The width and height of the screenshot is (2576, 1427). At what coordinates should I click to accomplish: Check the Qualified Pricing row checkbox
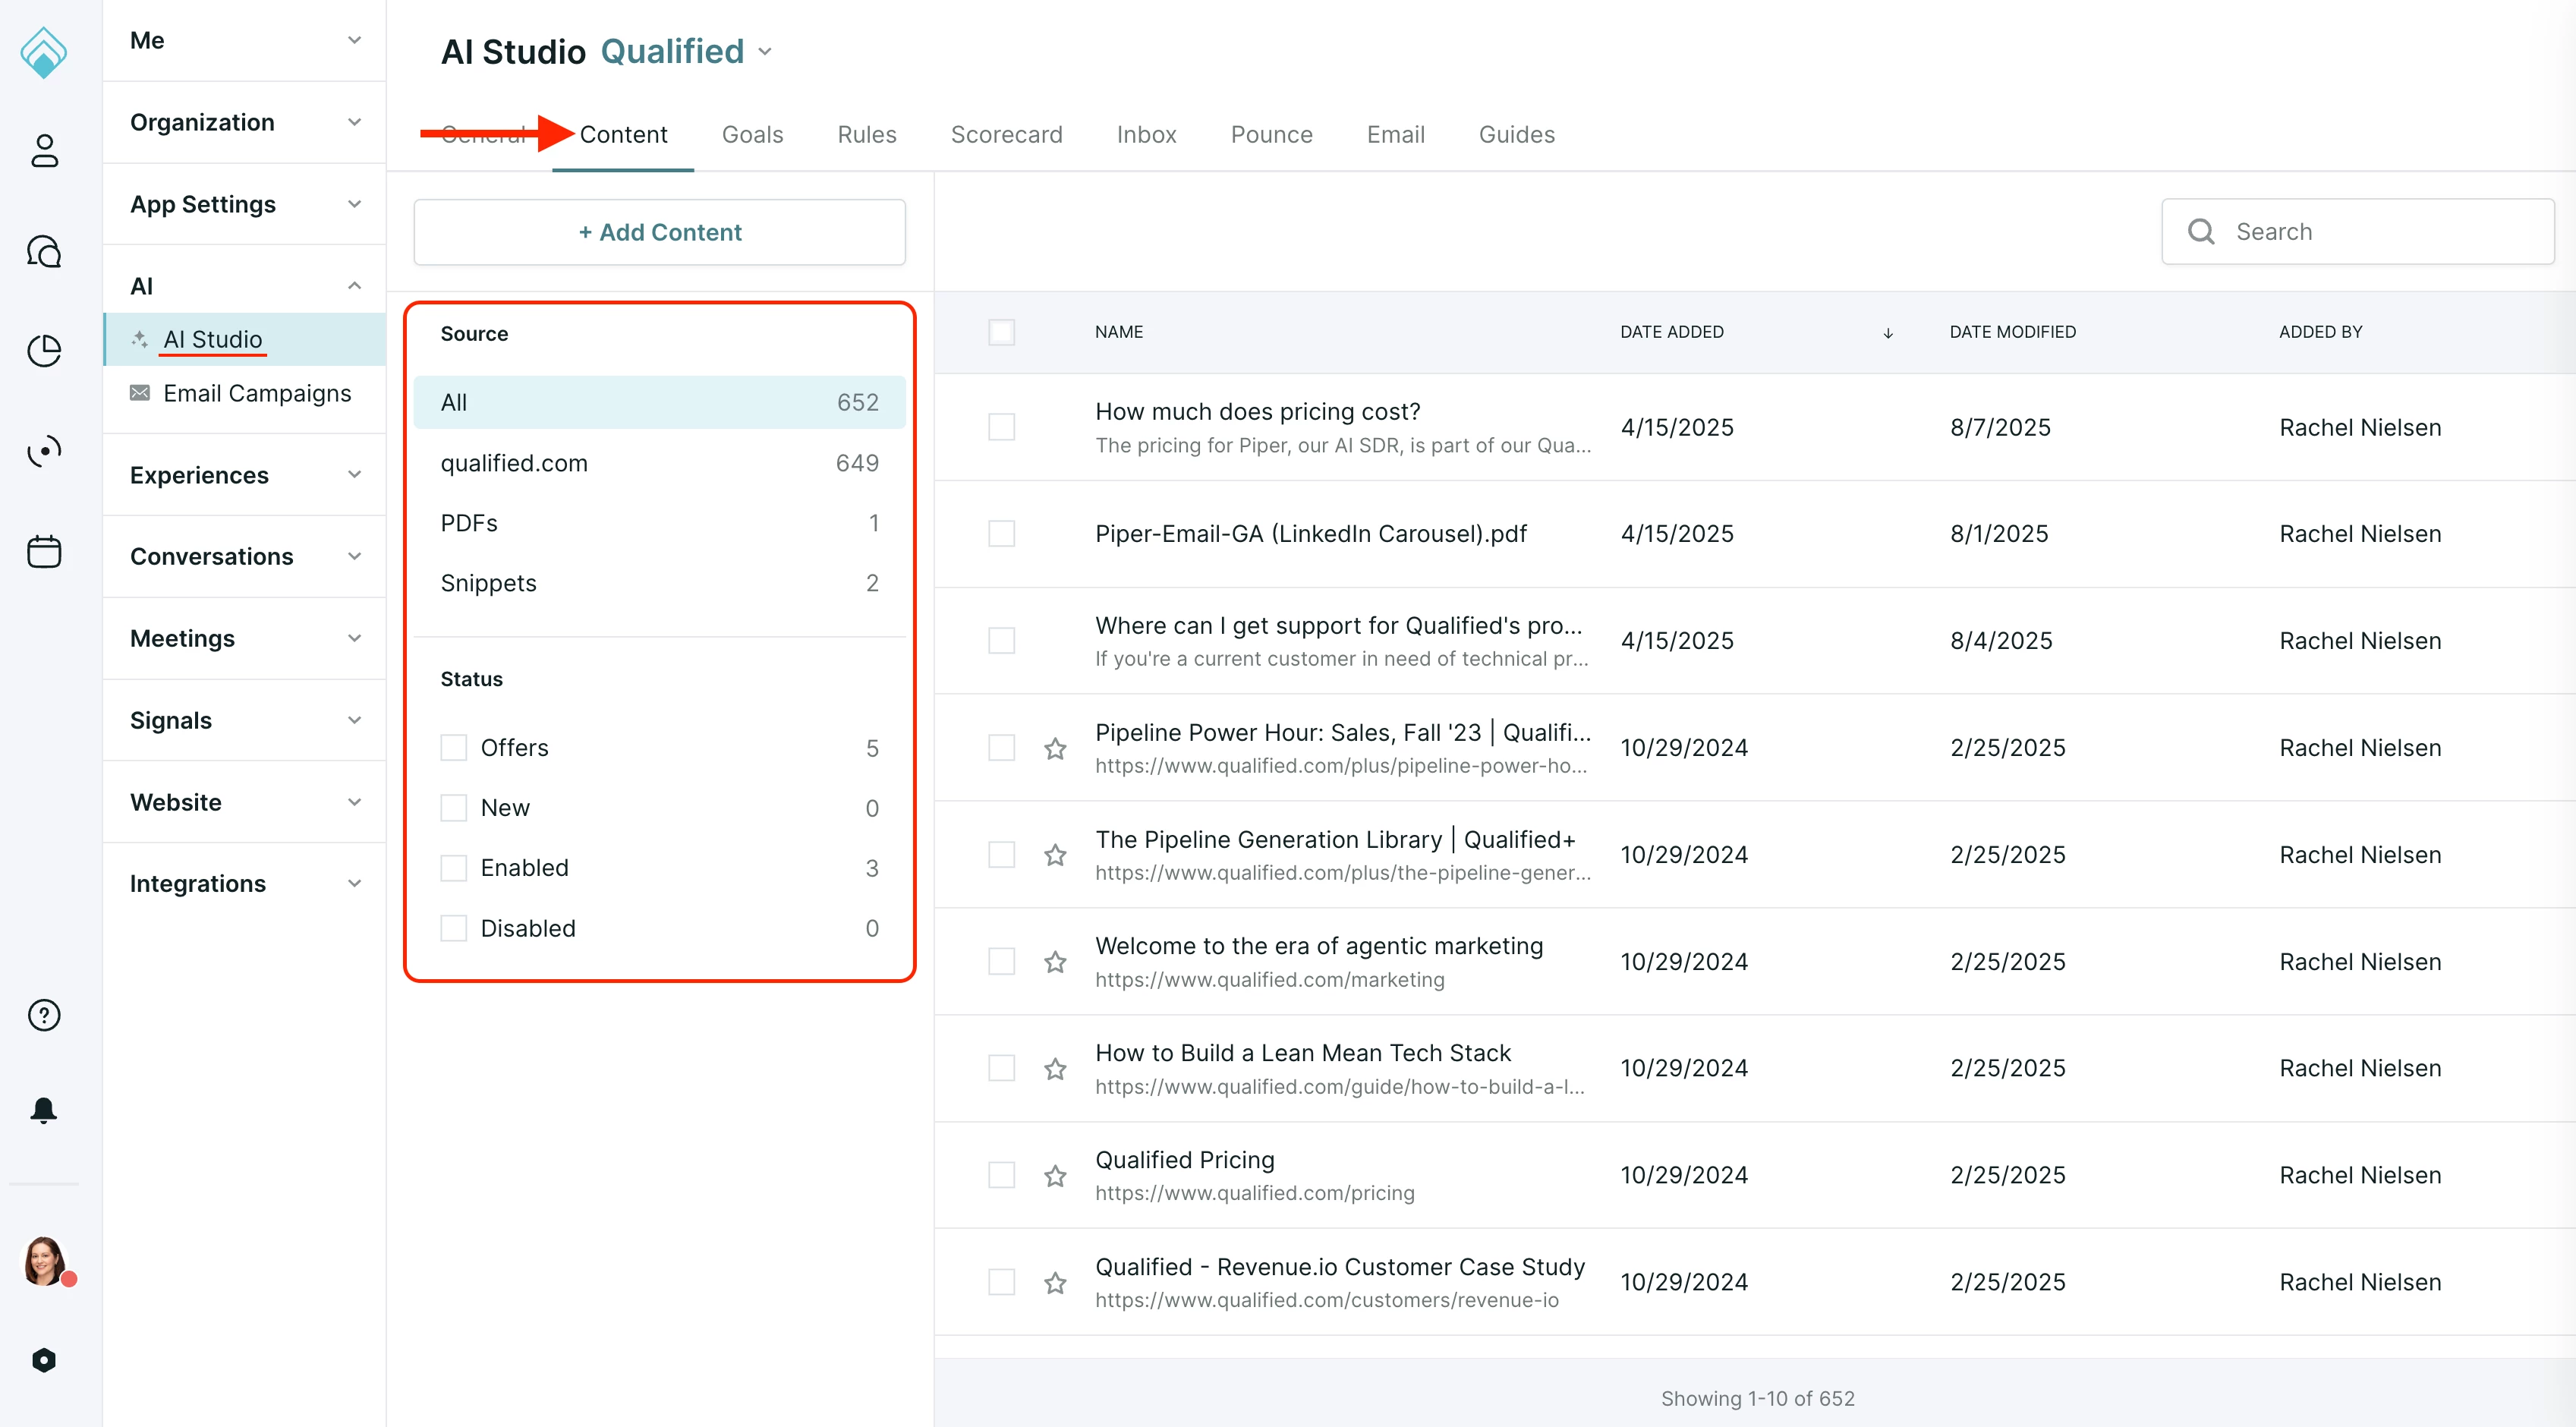pyautogui.click(x=1001, y=1175)
